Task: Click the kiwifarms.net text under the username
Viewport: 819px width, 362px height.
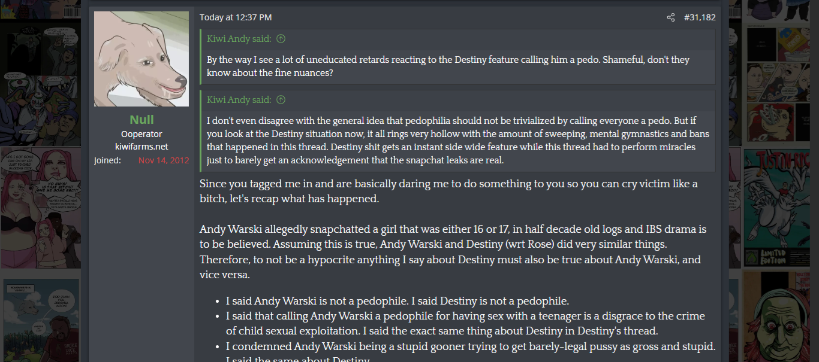Action: [x=141, y=147]
